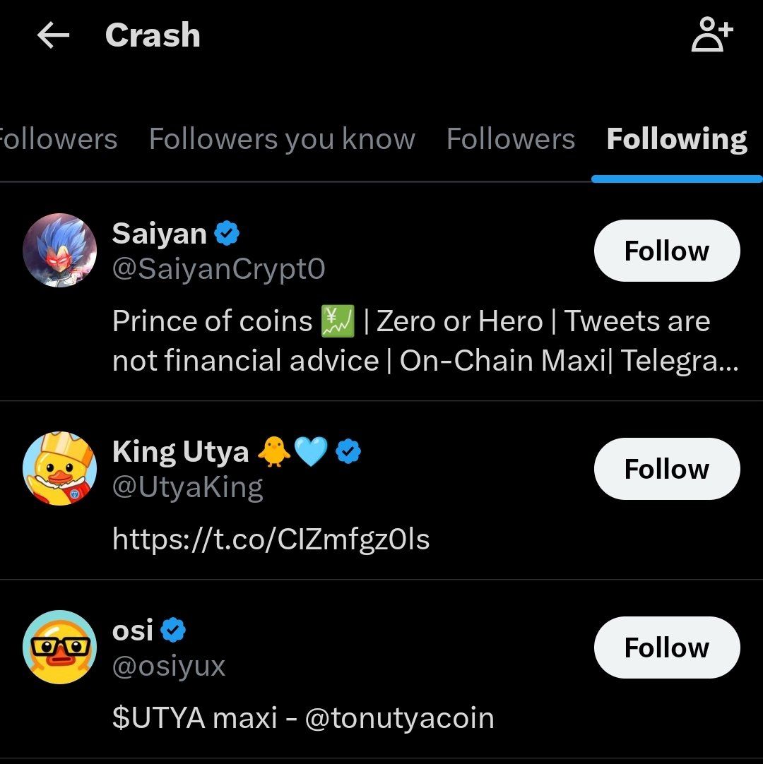Tap osi's blue verified checkmark

click(173, 630)
